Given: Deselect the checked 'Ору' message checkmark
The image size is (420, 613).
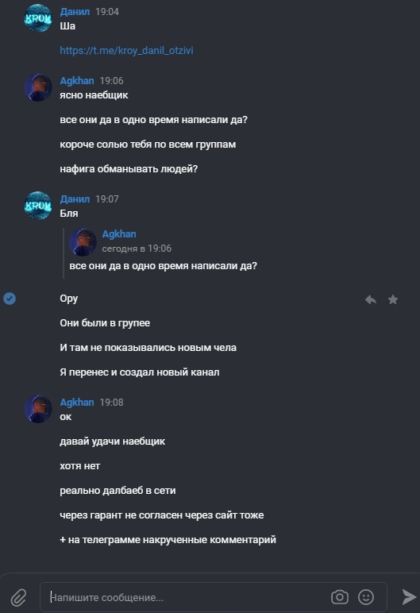Looking at the screenshot, I should (10, 299).
